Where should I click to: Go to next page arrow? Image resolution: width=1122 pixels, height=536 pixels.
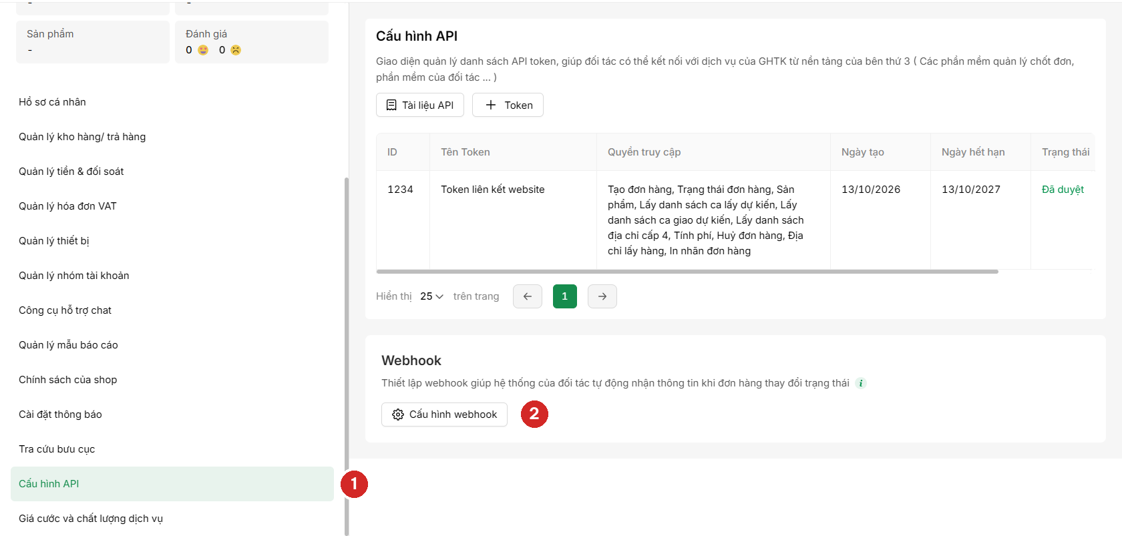click(x=602, y=296)
